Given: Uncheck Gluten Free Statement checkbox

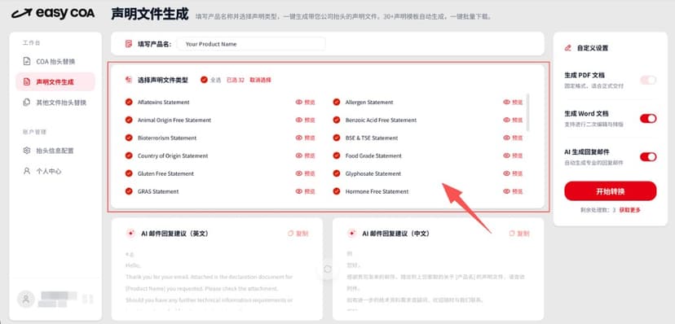Looking at the screenshot, I should (x=128, y=173).
